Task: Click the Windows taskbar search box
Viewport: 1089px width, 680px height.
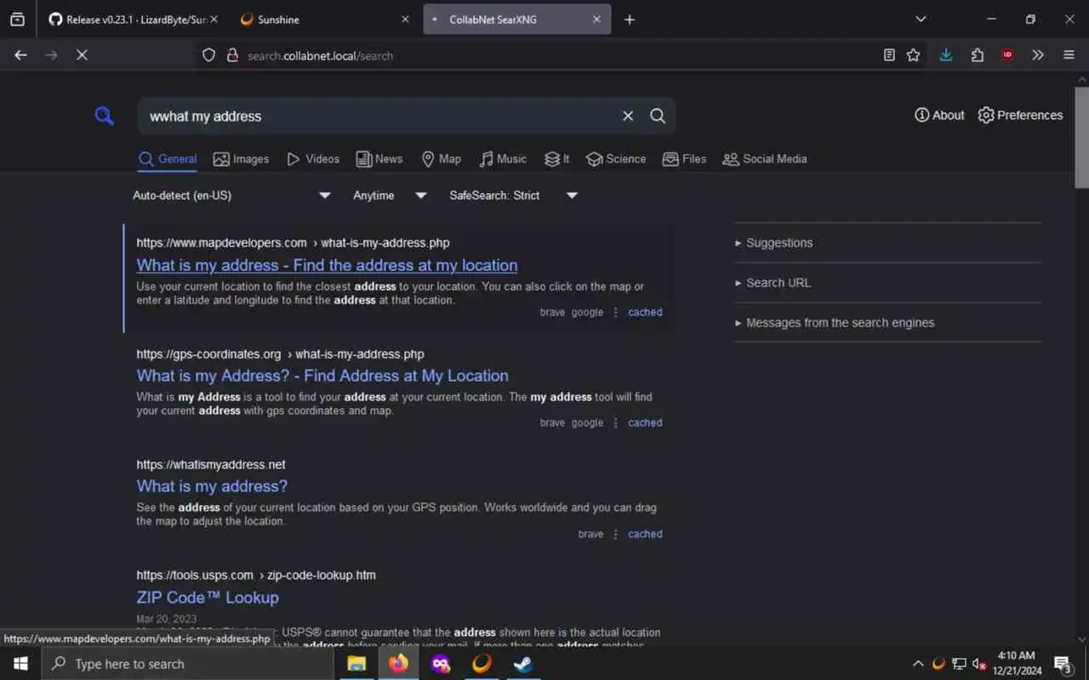Action: (x=187, y=664)
